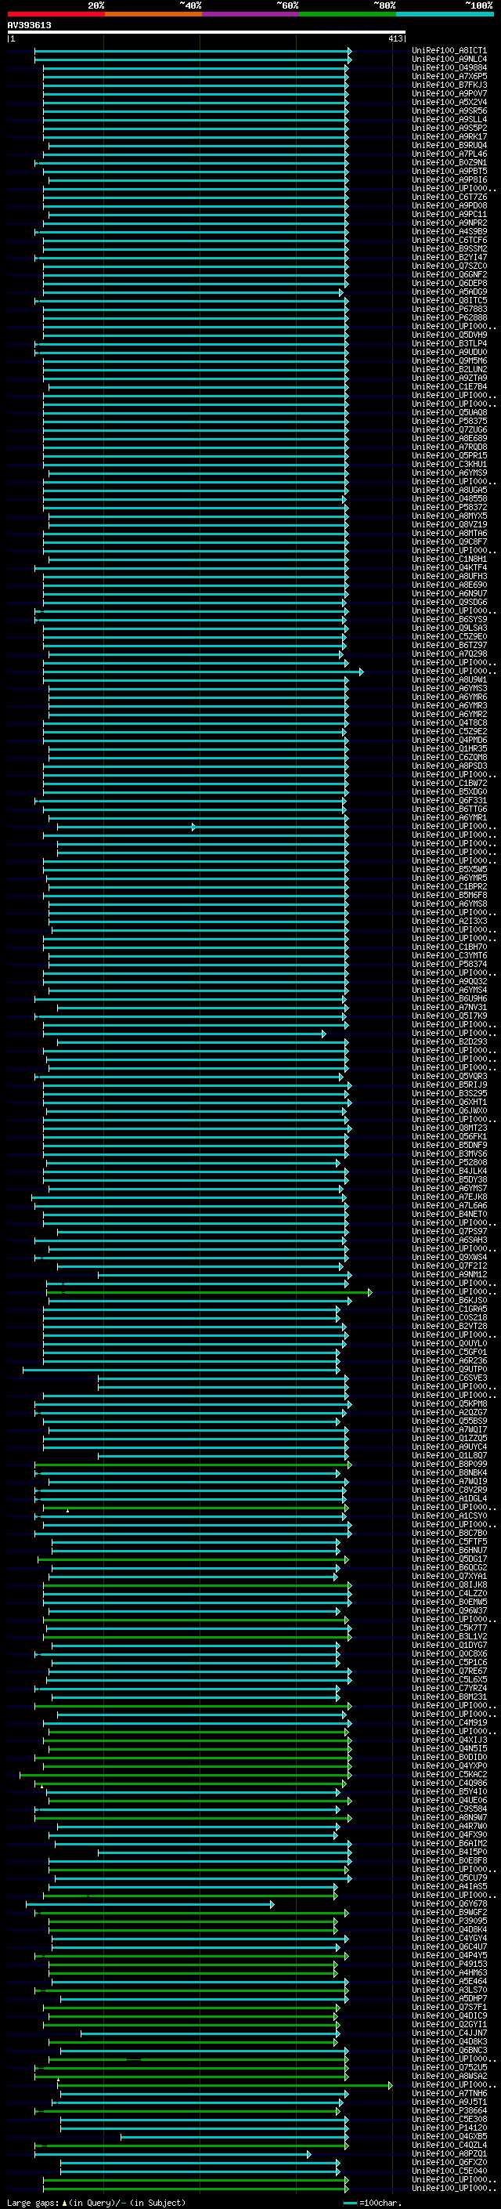This screenshot has width=501, height=2209.
Task: Select hit label UniRef100_Q5DVH9
Action: point(449,335)
